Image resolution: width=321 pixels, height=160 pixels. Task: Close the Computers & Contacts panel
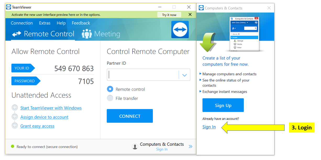click(x=269, y=8)
